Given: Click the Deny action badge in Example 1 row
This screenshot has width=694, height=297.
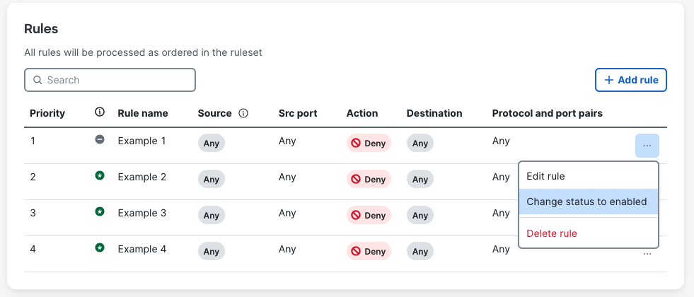Looking at the screenshot, I should [x=369, y=143].
